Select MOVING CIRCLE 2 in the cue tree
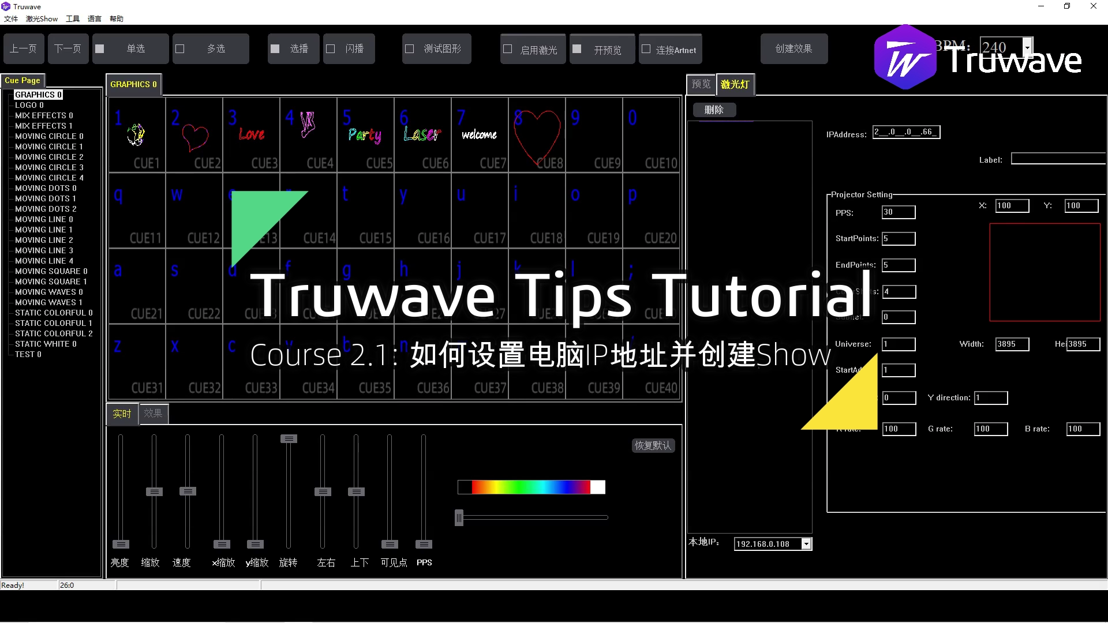Viewport: 1108px width, 623px height. click(49, 157)
